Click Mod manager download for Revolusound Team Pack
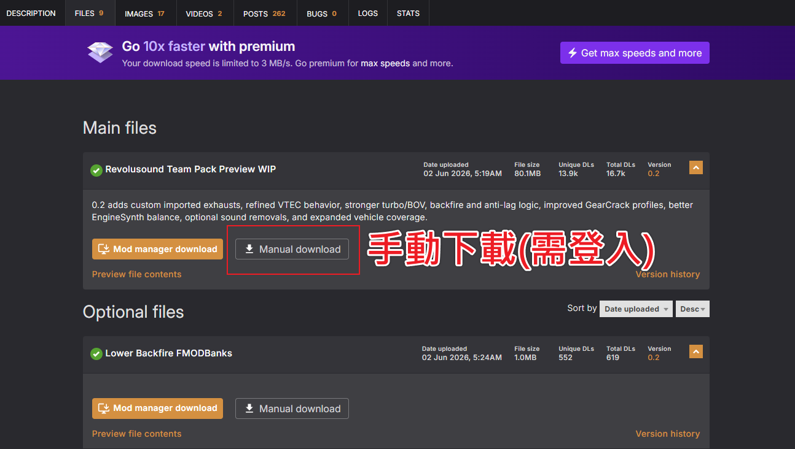Viewport: 795px width, 449px height. click(x=157, y=249)
